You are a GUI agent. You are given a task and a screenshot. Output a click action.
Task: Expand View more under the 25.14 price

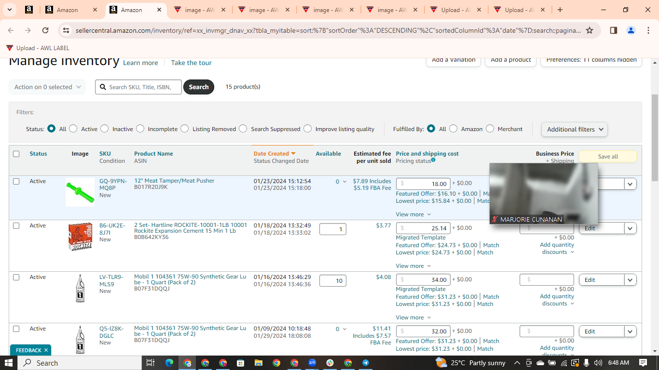click(413, 266)
